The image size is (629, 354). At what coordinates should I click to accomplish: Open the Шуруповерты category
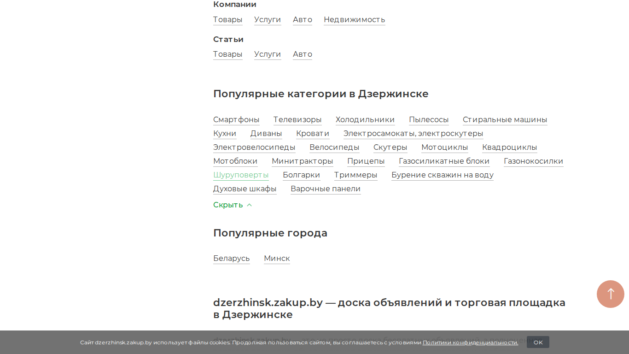pos(241,175)
